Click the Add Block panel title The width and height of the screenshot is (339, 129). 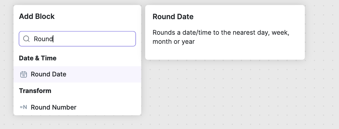[x=37, y=16]
